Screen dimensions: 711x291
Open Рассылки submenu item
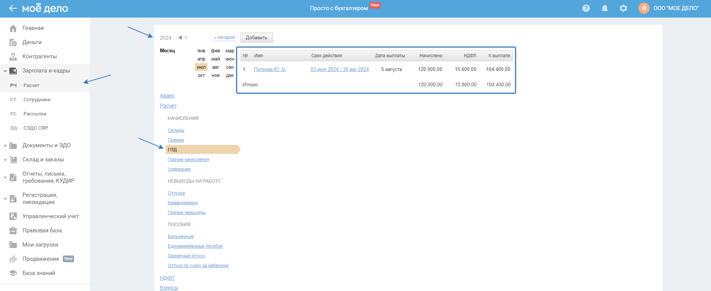35,114
